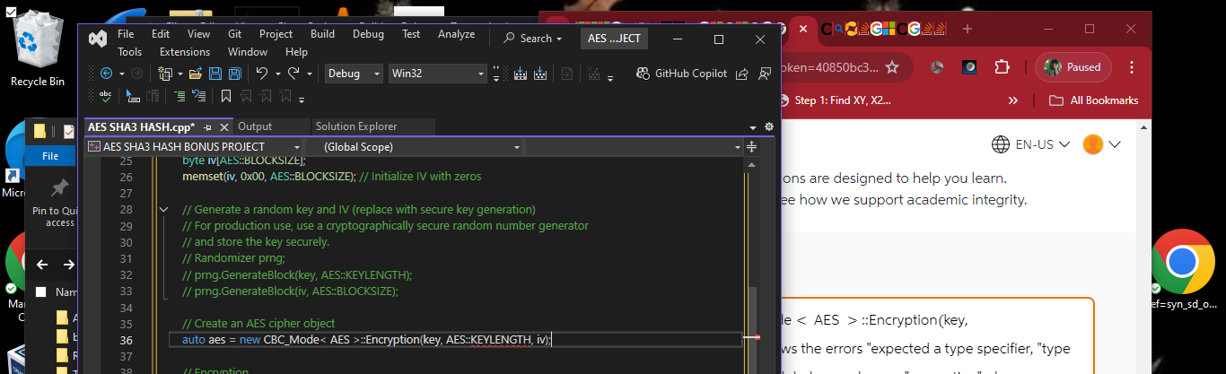Bookmark this page with Chrome star

[x=892, y=67]
